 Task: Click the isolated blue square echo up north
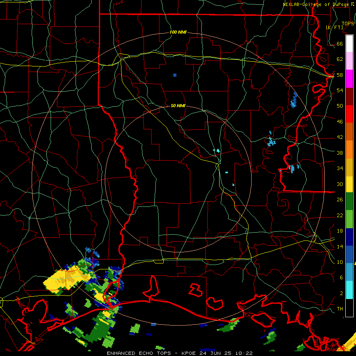point(175,75)
